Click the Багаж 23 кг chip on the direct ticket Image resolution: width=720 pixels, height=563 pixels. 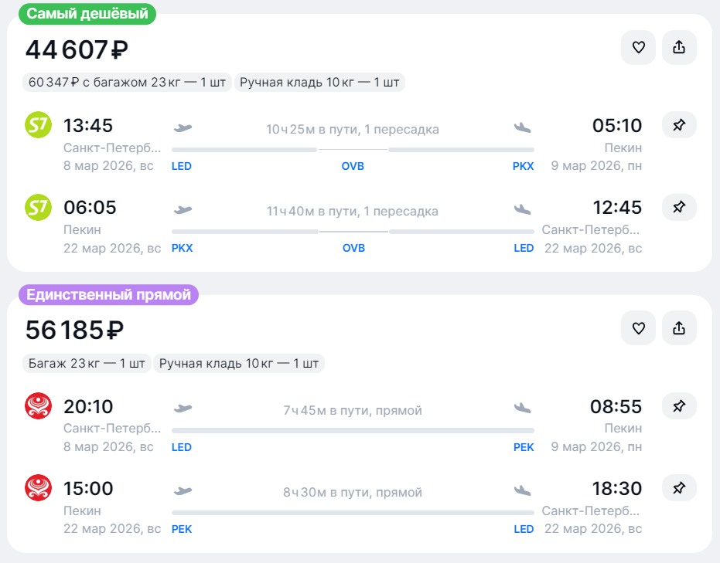[x=87, y=364]
